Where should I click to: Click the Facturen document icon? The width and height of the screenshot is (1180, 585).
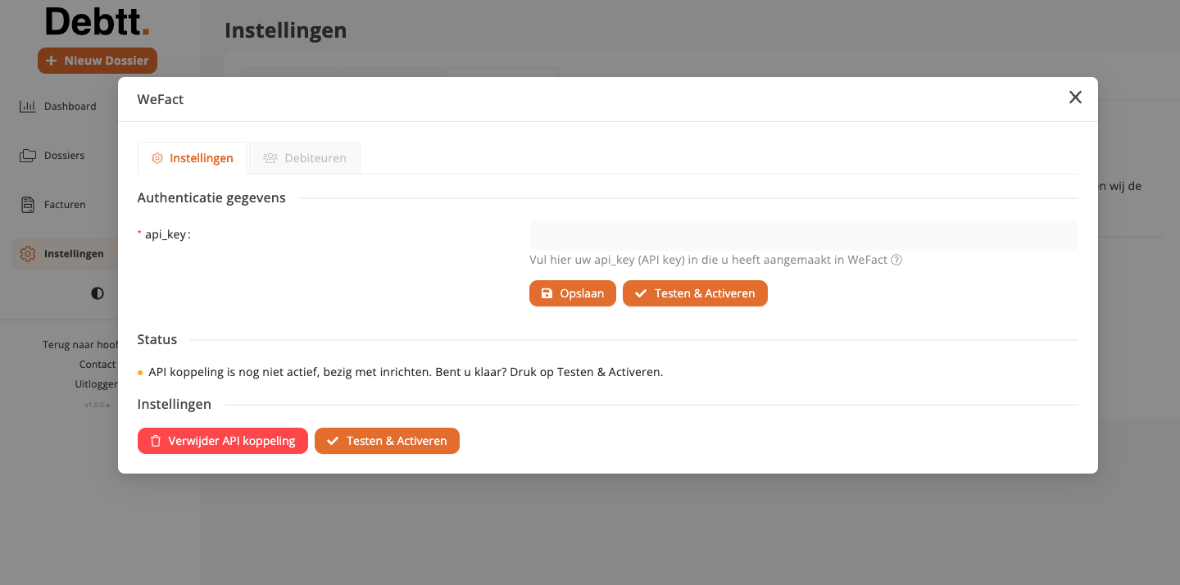[x=28, y=205]
